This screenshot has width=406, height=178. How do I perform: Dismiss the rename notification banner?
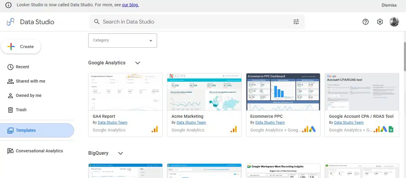point(389,5)
